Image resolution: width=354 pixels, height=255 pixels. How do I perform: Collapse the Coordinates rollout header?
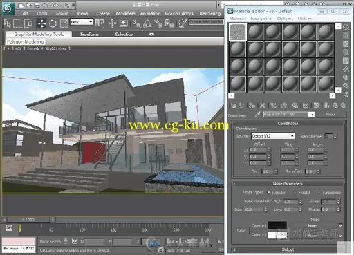pyautogui.click(x=288, y=124)
